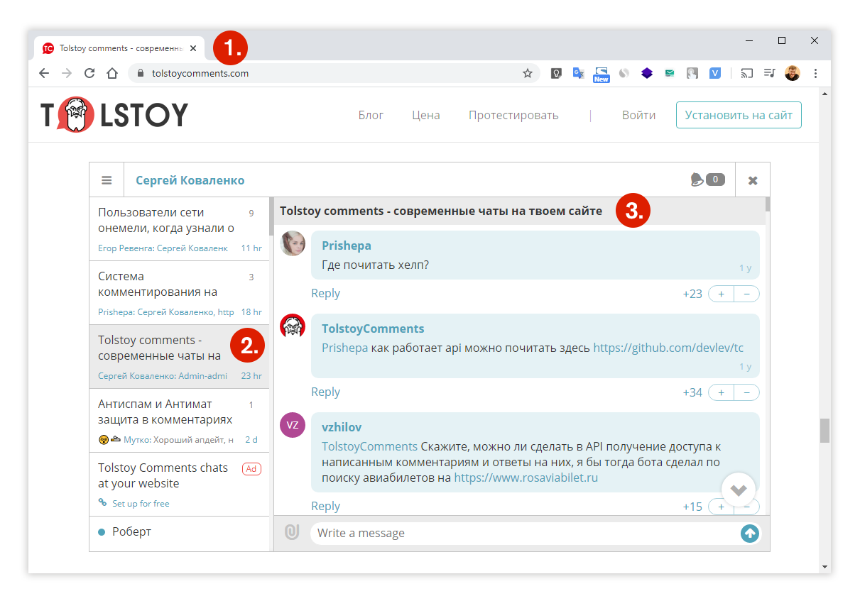Click the address bar tolstoycomments.com
The image size is (860, 596).
click(200, 73)
